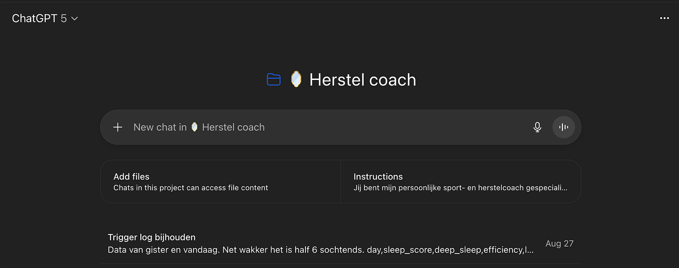Image resolution: width=679 pixels, height=268 pixels.
Task: Open the Trigger log bijhouden chat
Action: click(340, 243)
